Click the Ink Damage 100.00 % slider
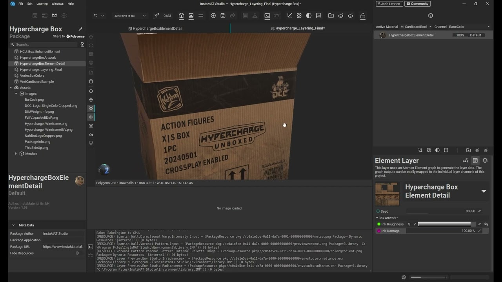Image resolution: width=502 pixels, height=282 pixels. 441,231
